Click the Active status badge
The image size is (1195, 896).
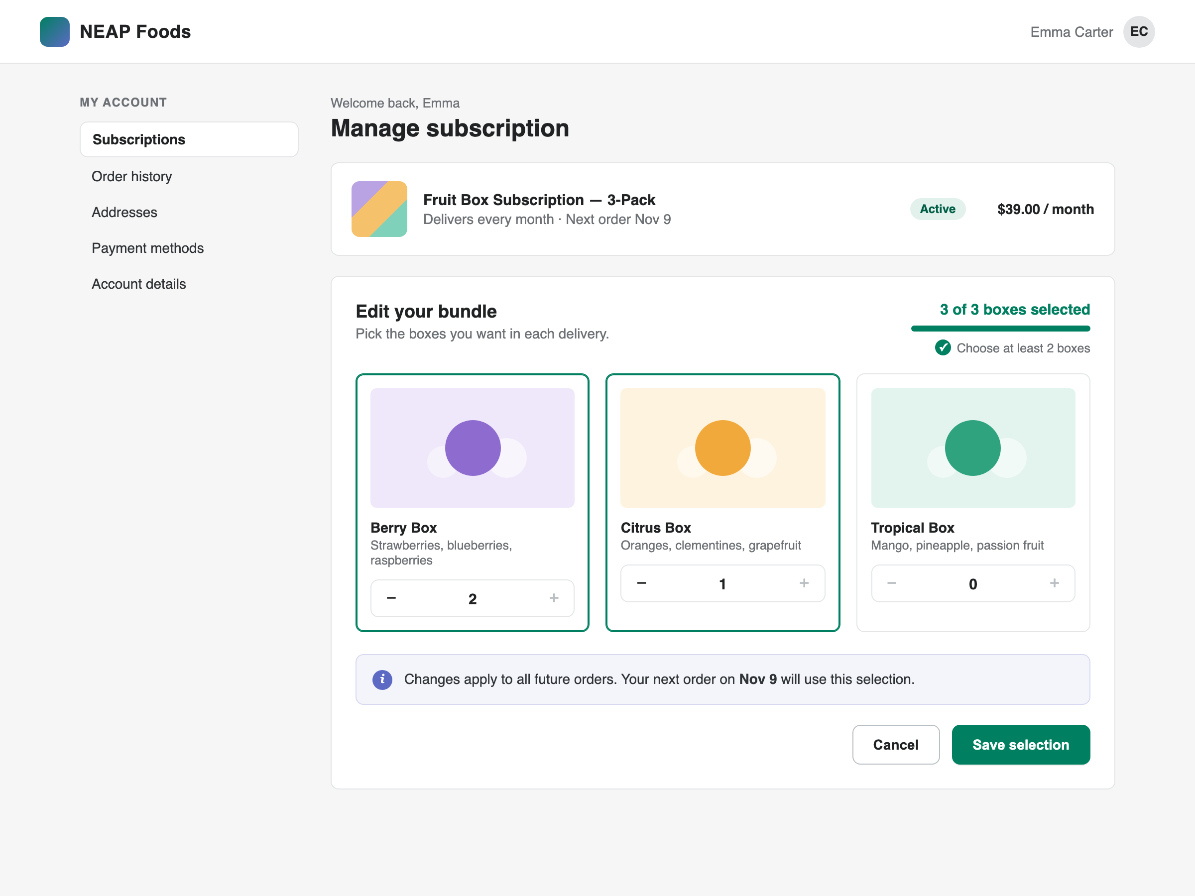click(x=937, y=209)
